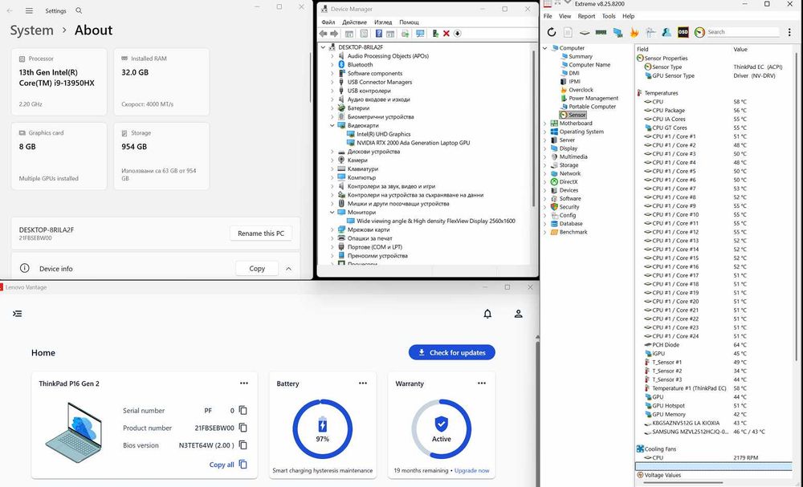
Task: Open ThinkPad P16 Gen 2 card options
Action: [x=244, y=384]
